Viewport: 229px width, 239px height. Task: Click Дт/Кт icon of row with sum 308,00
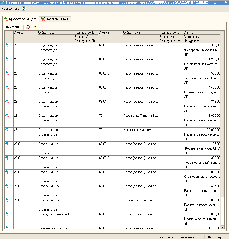pyautogui.click(x=7, y=46)
